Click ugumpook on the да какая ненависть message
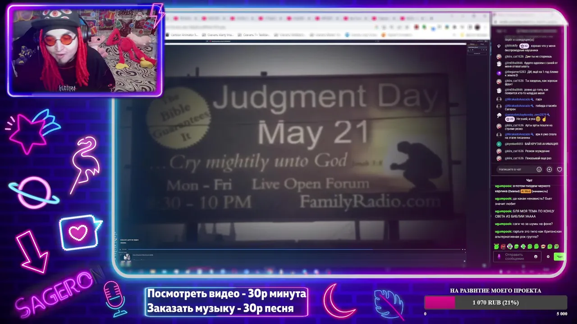Viewport: 577px width, 324px height. [x=503, y=198]
